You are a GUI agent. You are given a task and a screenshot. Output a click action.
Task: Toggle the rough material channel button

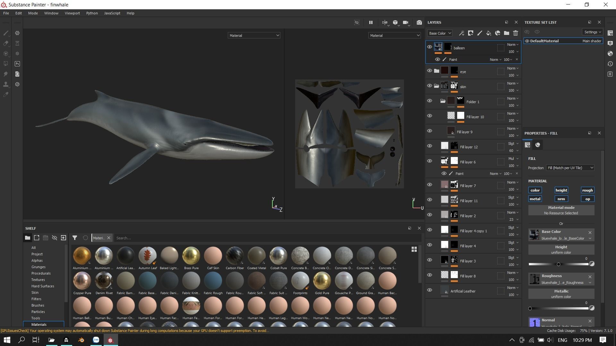click(587, 190)
